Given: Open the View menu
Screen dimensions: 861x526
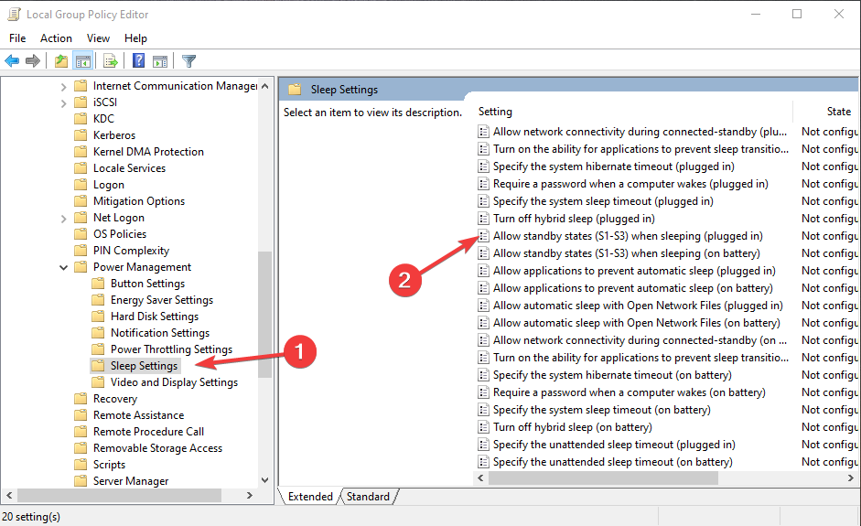Looking at the screenshot, I should click(98, 38).
